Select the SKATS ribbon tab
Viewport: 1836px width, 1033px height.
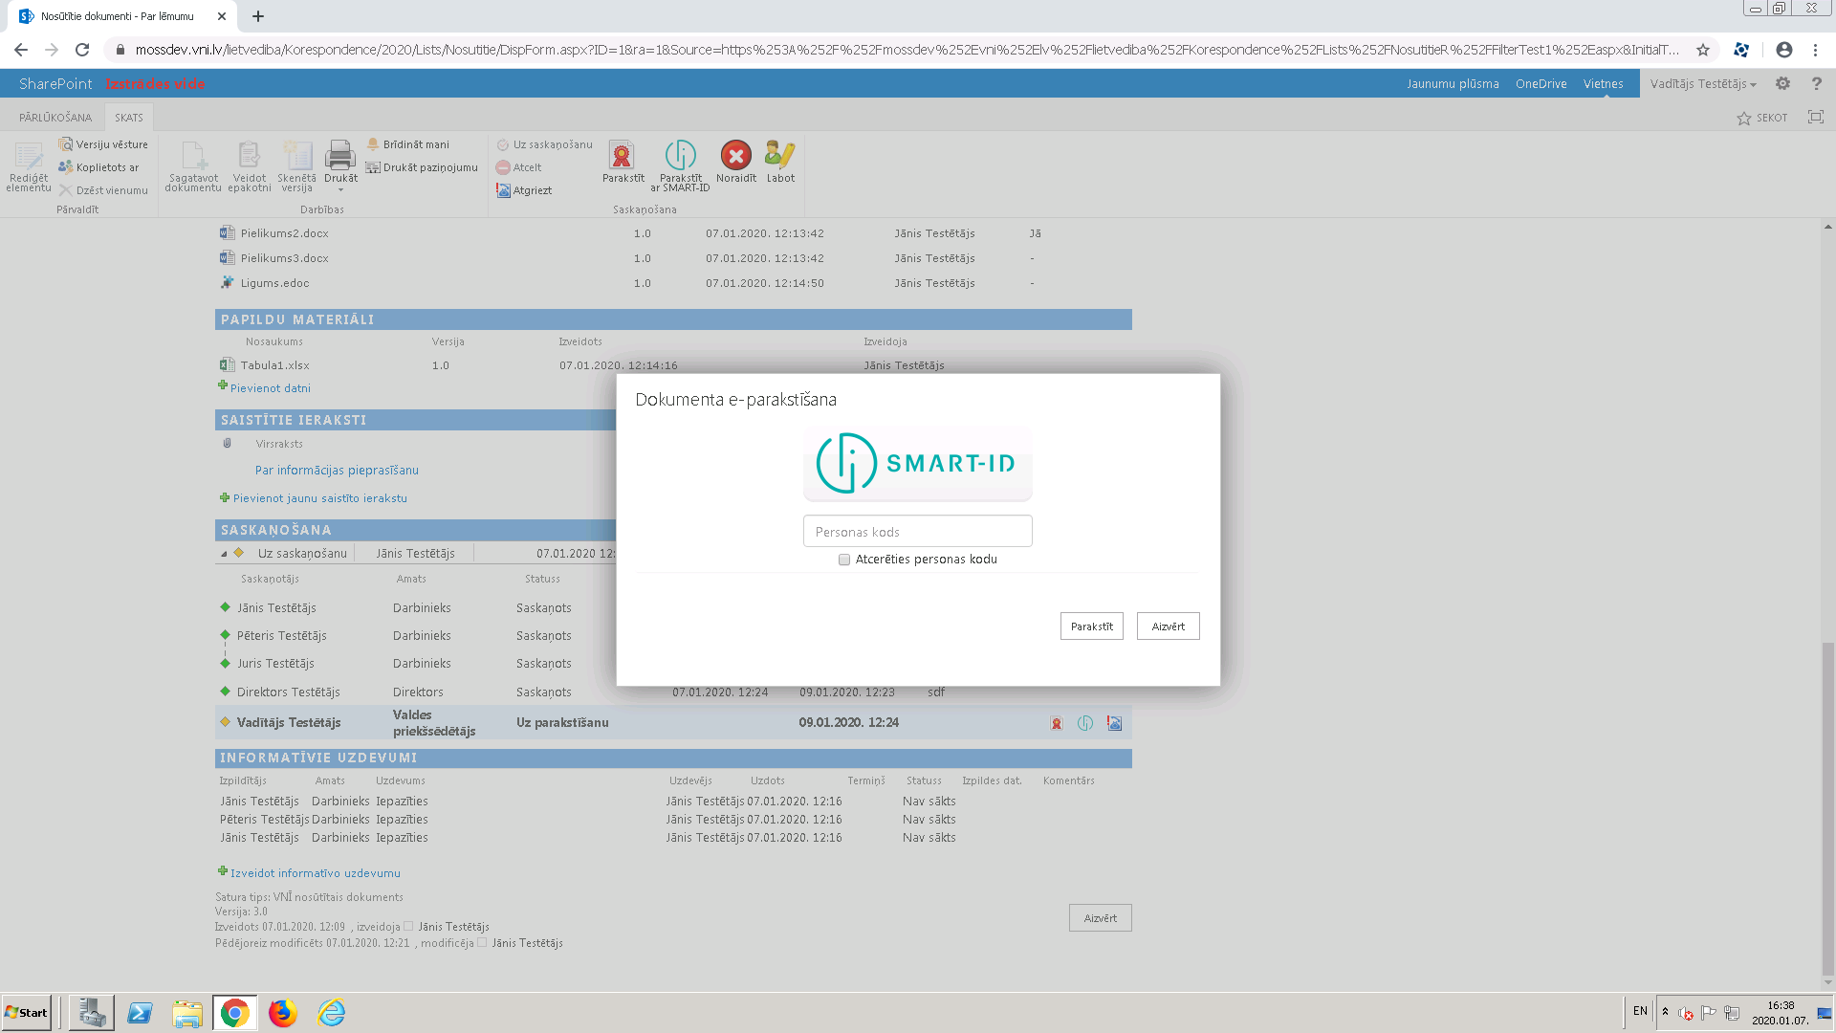coord(129,118)
